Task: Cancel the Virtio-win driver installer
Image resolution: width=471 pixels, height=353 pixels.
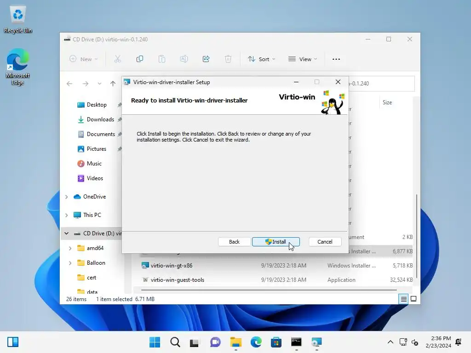Action: pyautogui.click(x=325, y=242)
